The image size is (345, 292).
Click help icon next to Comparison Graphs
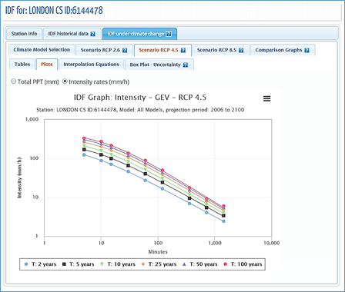(x=306, y=50)
